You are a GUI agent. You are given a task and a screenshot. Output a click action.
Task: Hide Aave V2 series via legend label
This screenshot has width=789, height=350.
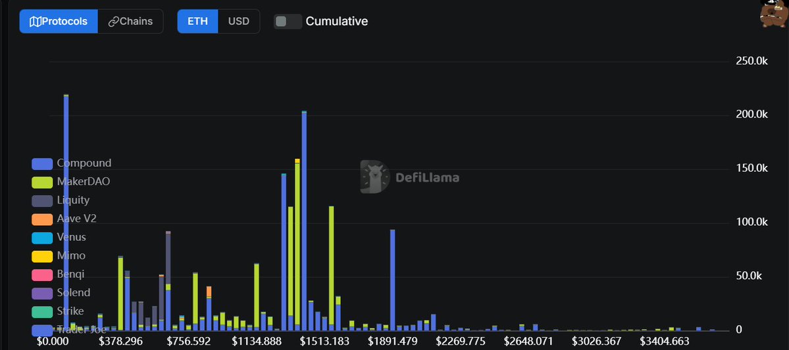click(x=76, y=219)
